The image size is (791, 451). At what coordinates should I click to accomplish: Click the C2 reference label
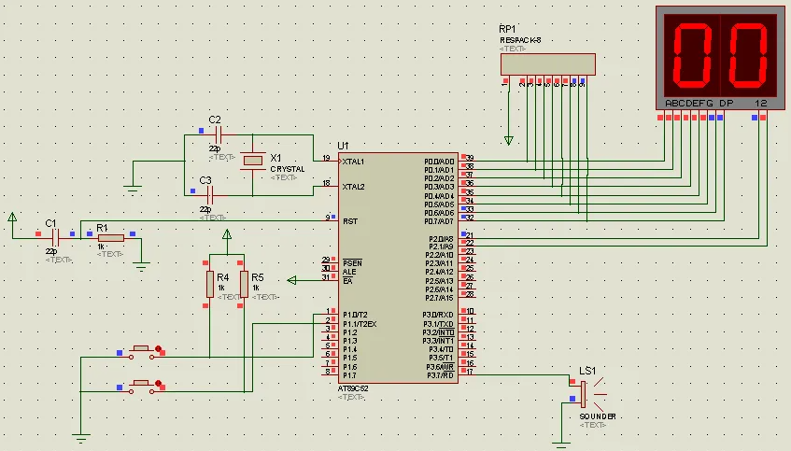215,120
